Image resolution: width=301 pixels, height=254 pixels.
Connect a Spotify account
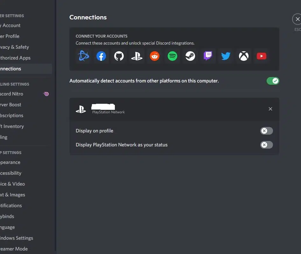click(x=172, y=56)
